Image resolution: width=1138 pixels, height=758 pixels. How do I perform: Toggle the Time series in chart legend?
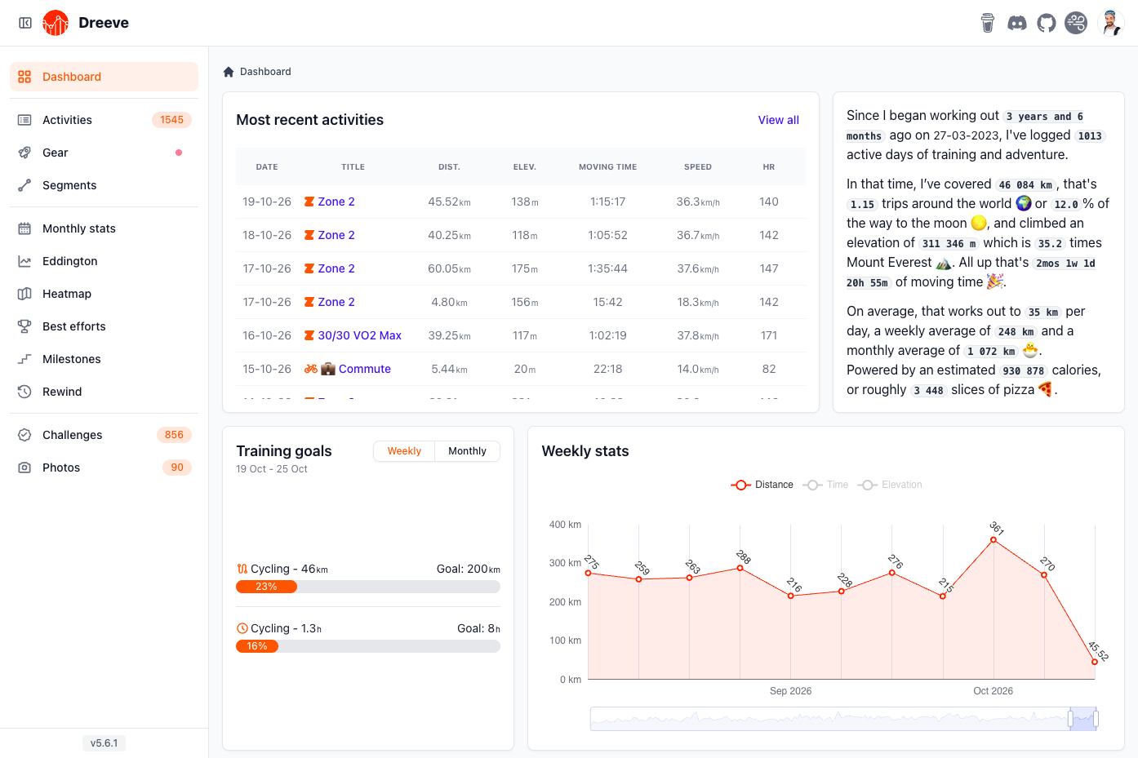click(825, 485)
